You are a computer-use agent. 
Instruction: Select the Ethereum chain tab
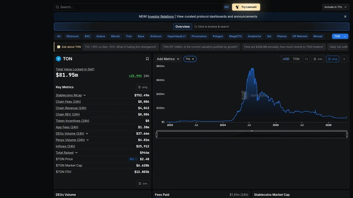click(x=72, y=37)
